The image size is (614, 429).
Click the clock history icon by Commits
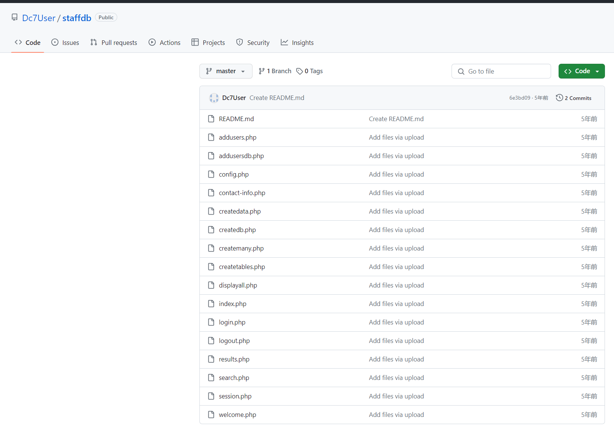point(559,98)
